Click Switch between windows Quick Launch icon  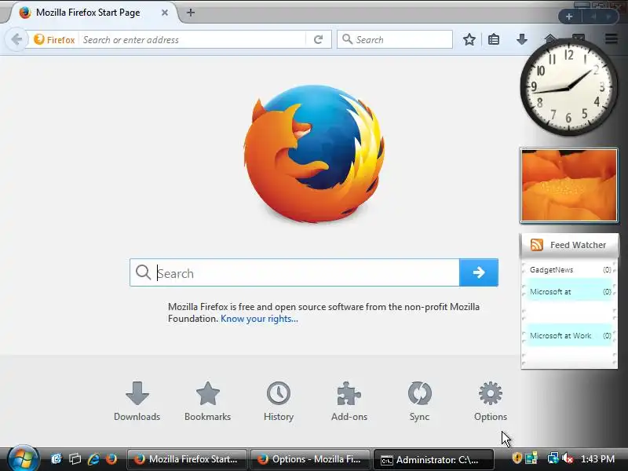75,458
